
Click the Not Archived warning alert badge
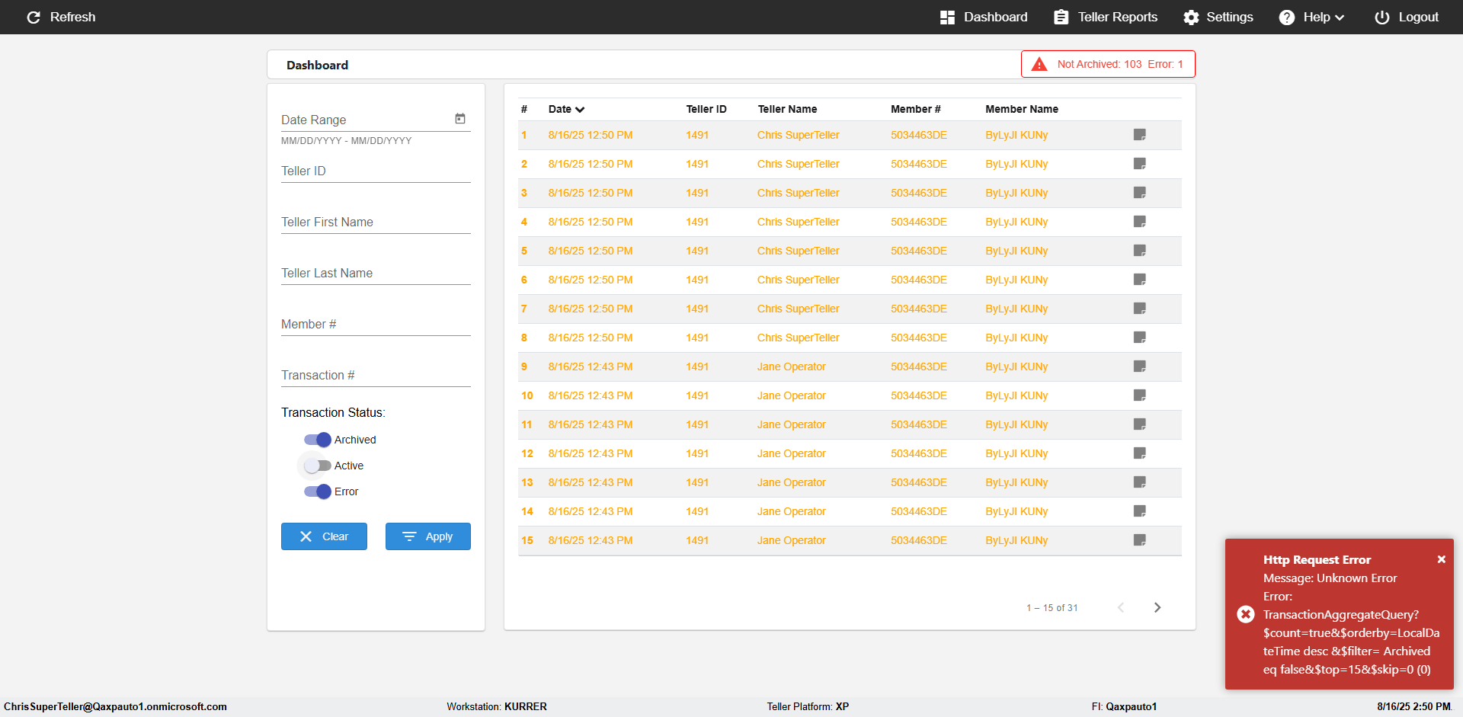pos(1108,64)
